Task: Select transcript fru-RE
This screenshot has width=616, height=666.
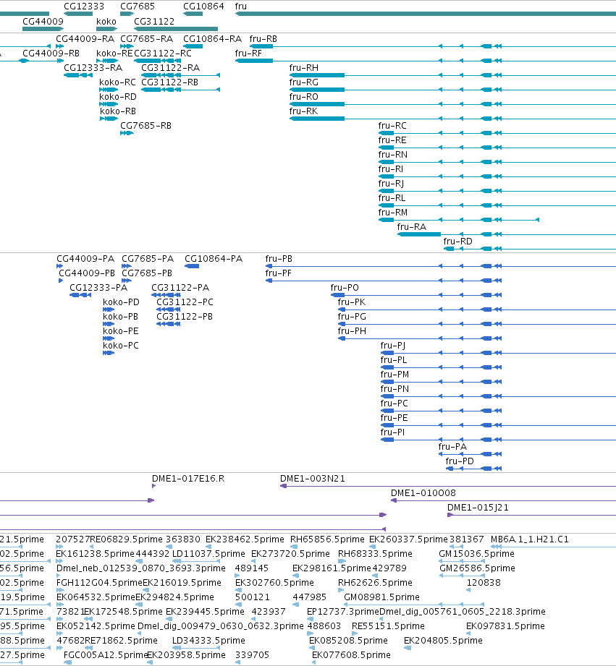Action: [x=392, y=140]
